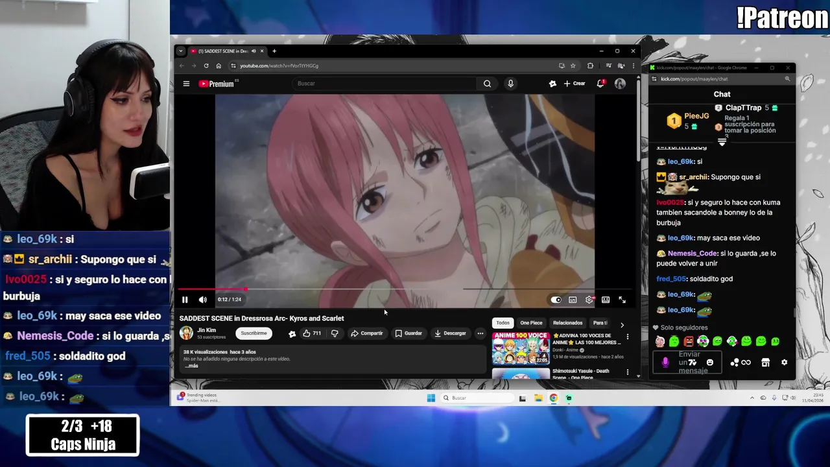Open Google Chrome from the taskbar
The image size is (830, 467).
point(553,398)
